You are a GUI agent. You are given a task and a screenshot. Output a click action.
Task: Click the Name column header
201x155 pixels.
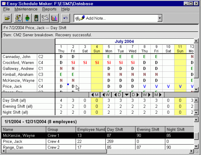pos(24,130)
